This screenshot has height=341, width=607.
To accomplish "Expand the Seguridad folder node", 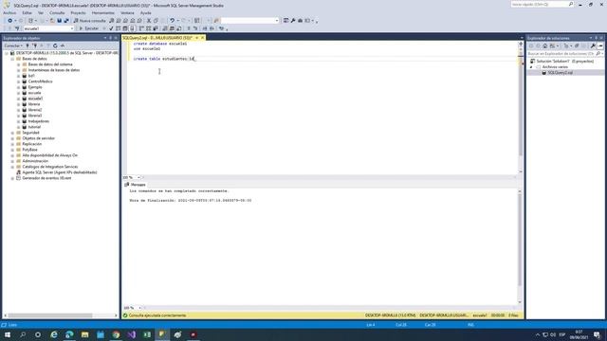I will pyautogui.click(x=12, y=133).
